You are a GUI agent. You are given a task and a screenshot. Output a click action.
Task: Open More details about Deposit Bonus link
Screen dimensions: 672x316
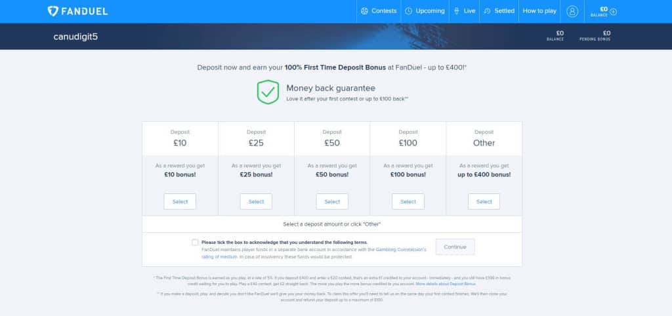[x=446, y=284]
